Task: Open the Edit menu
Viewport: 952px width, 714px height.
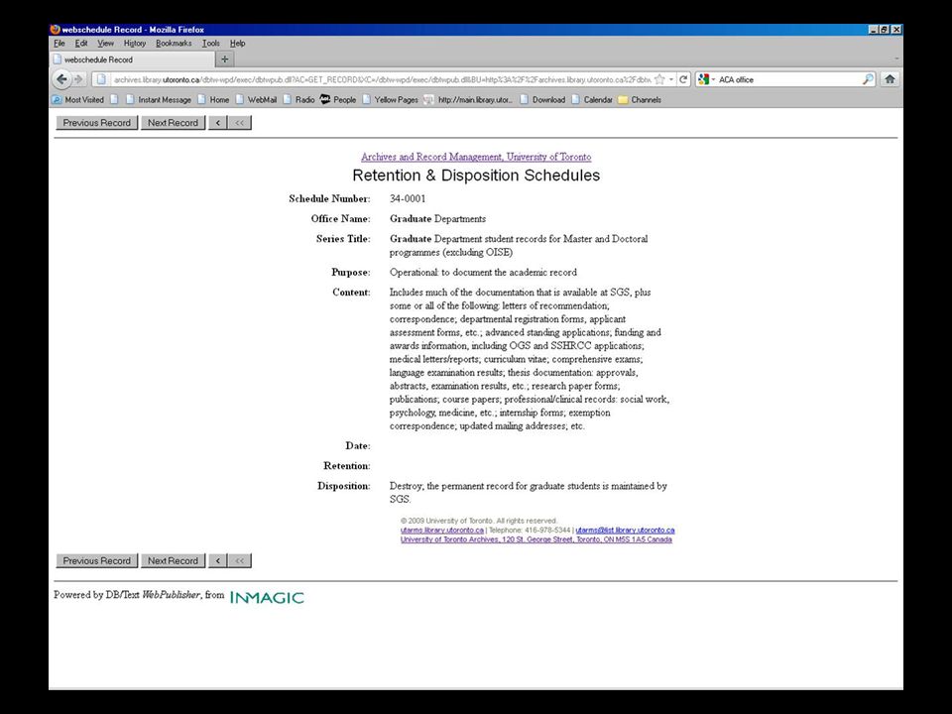Action: (81, 43)
